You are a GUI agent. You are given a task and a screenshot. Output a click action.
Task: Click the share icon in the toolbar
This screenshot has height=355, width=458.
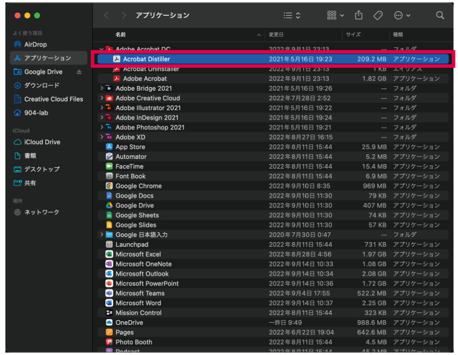point(358,16)
